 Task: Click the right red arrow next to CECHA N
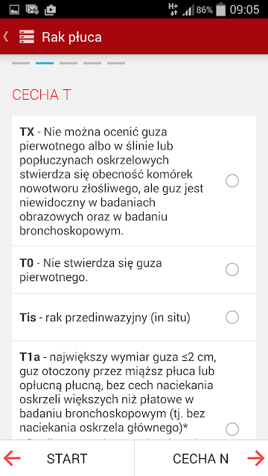(255, 458)
